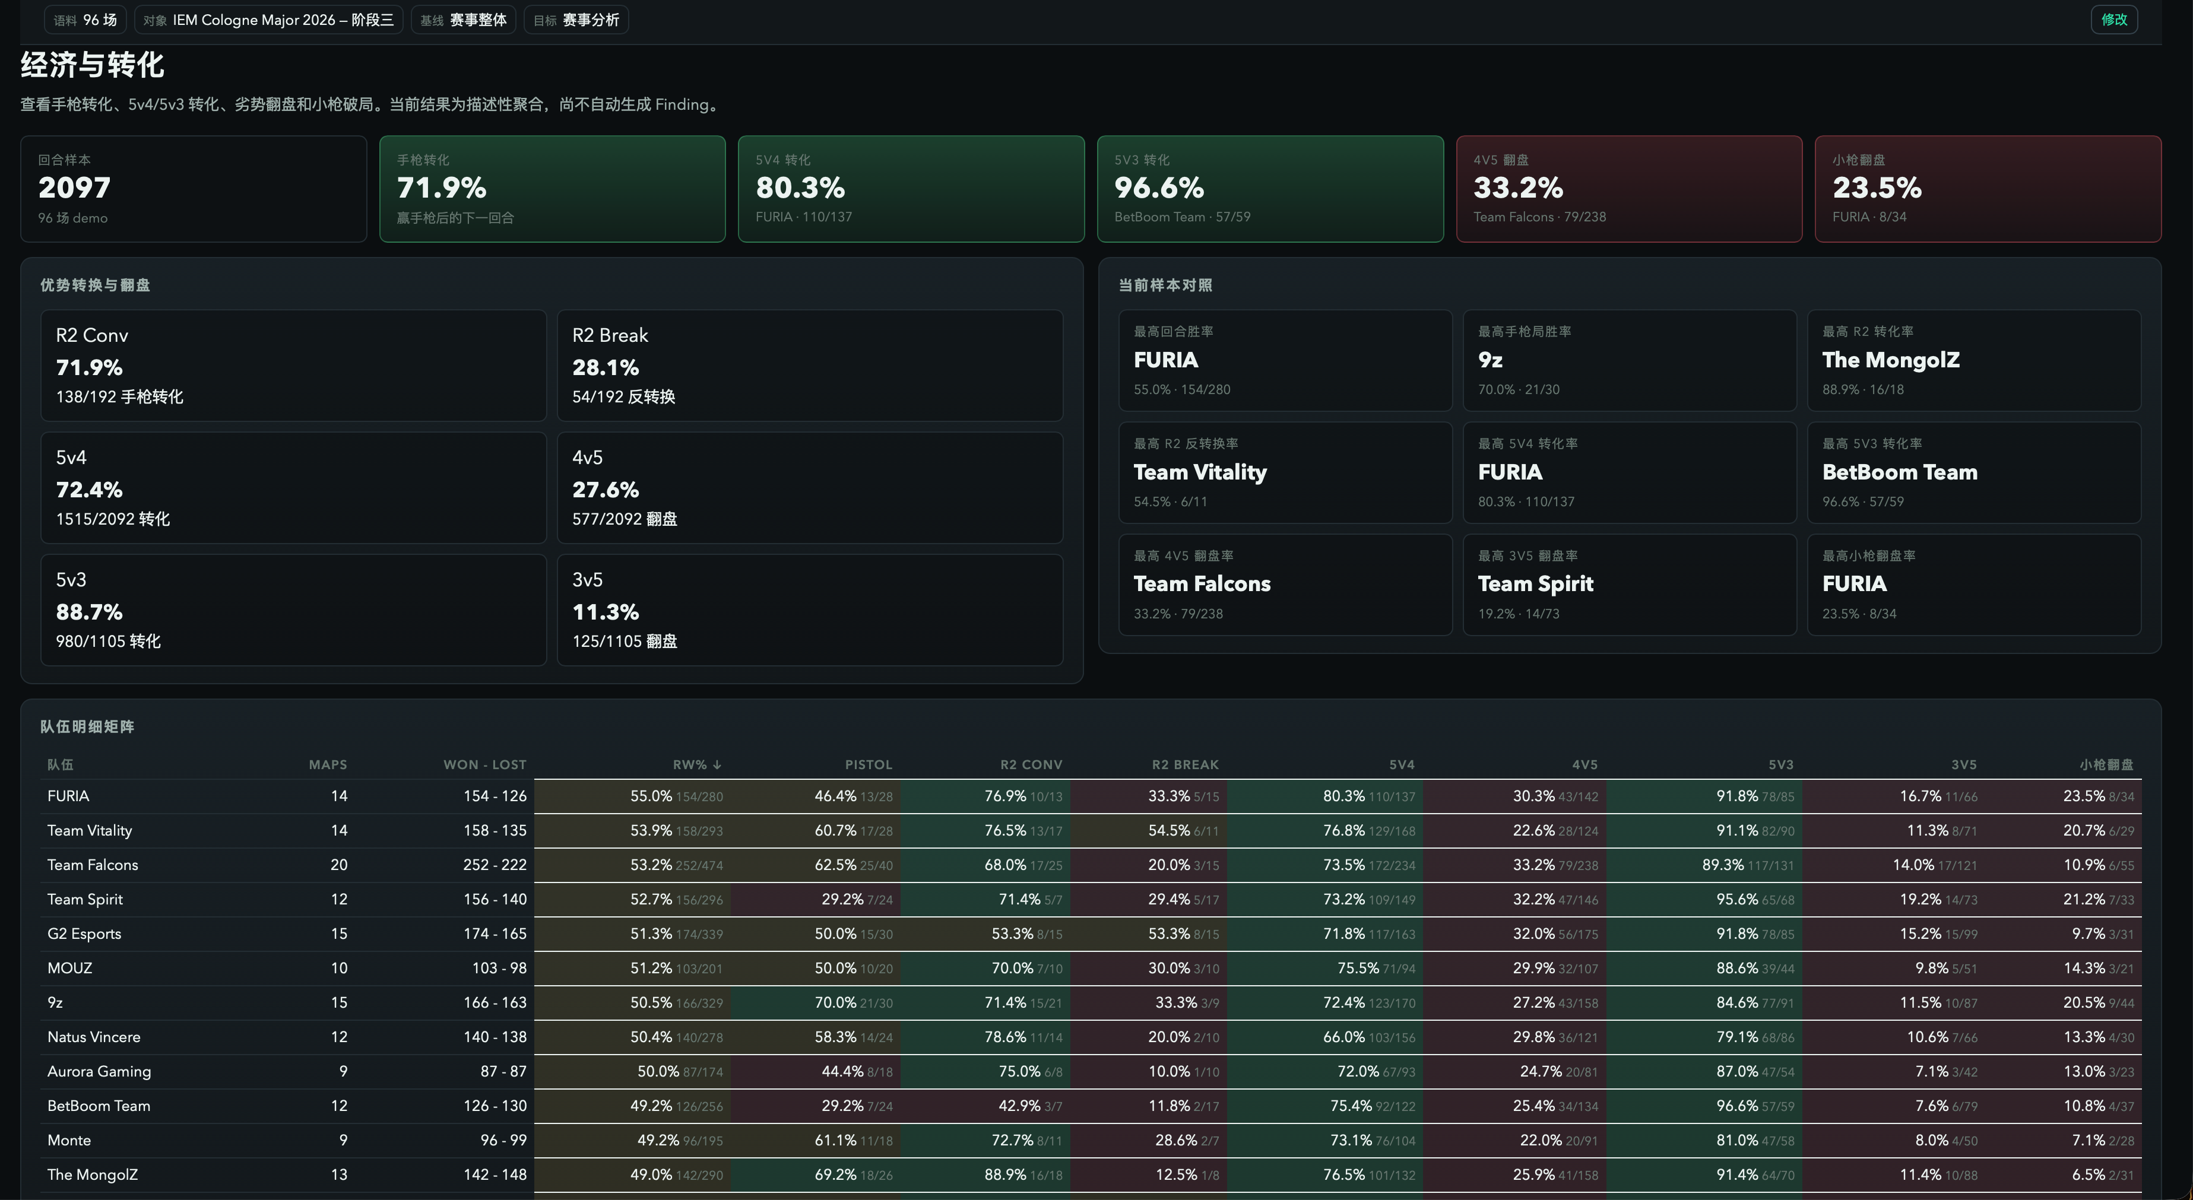Click FURIA team name in the matrix table
The image size is (2193, 1200).
point(68,796)
